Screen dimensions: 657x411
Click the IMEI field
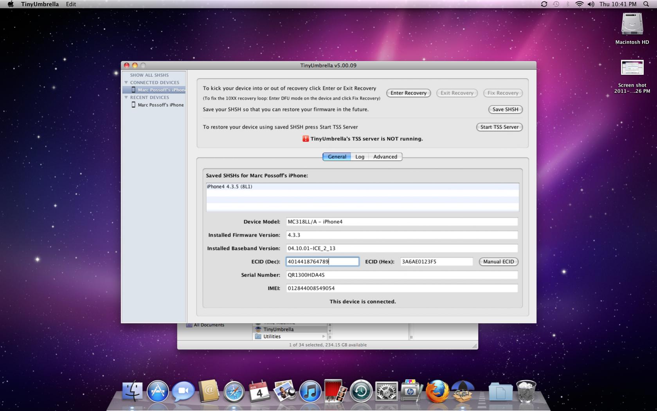[x=402, y=288]
